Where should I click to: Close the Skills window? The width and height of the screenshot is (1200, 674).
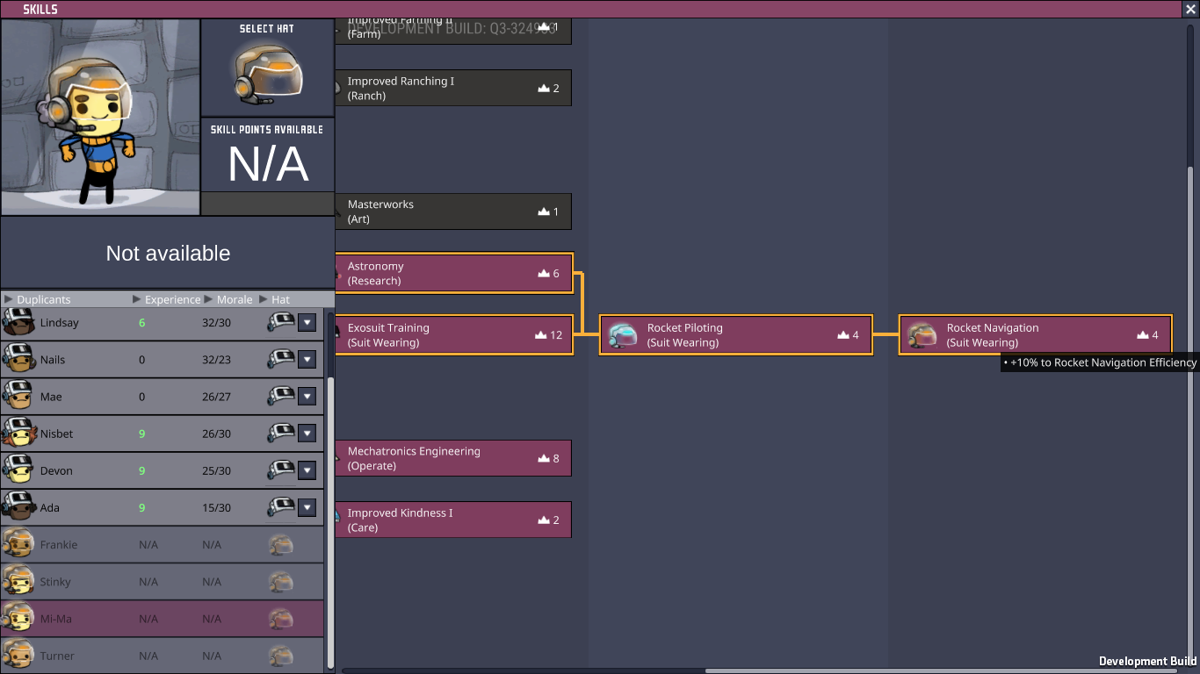click(1190, 9)
